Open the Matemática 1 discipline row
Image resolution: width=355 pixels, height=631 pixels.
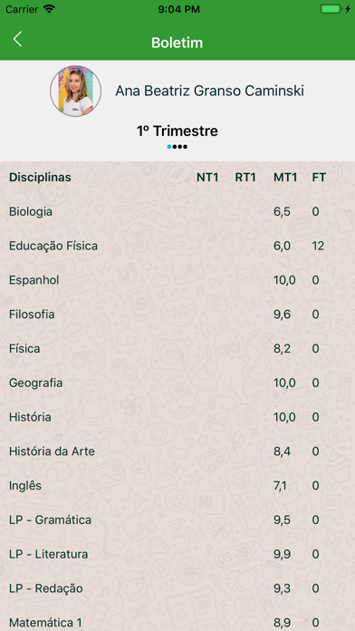(177, 622)
